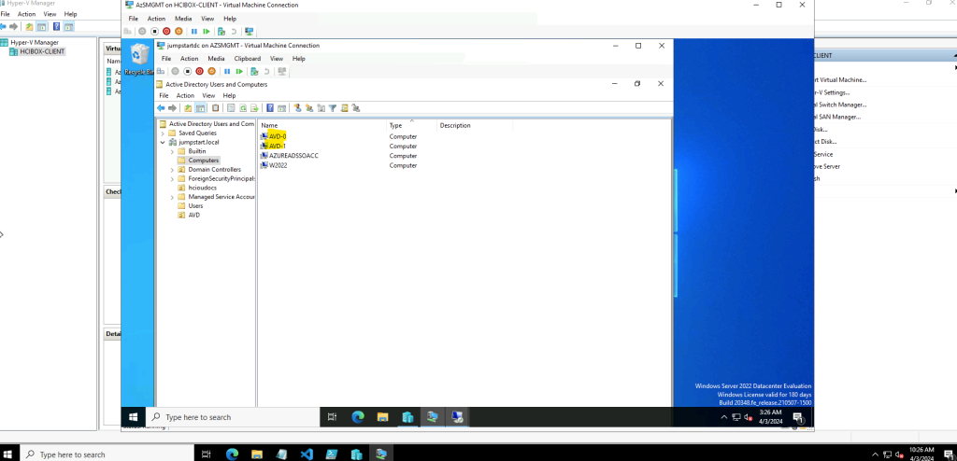
Task: Pause the jumpstartdc virtual machine
Action: pyautogui.click(x=227, y=71)
